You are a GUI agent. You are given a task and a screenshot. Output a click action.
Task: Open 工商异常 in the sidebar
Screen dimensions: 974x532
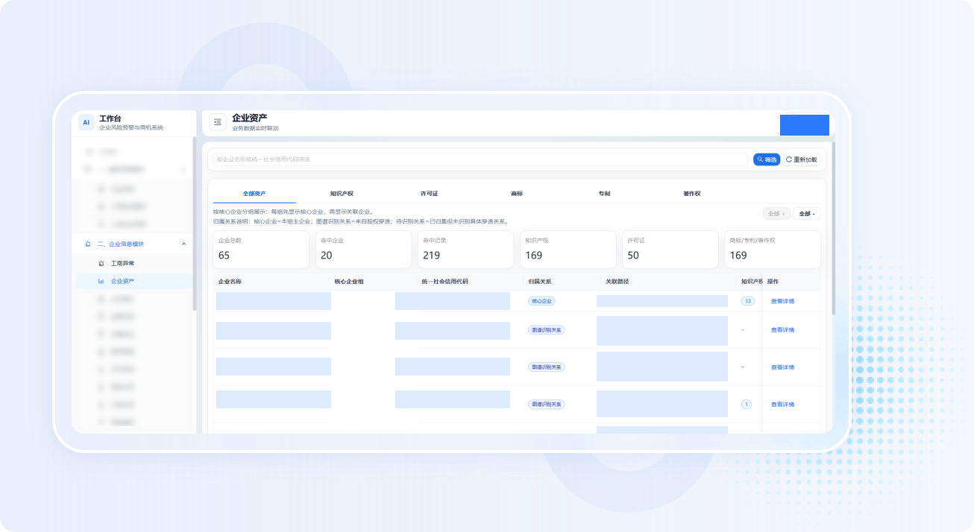(x=123, y=263)
